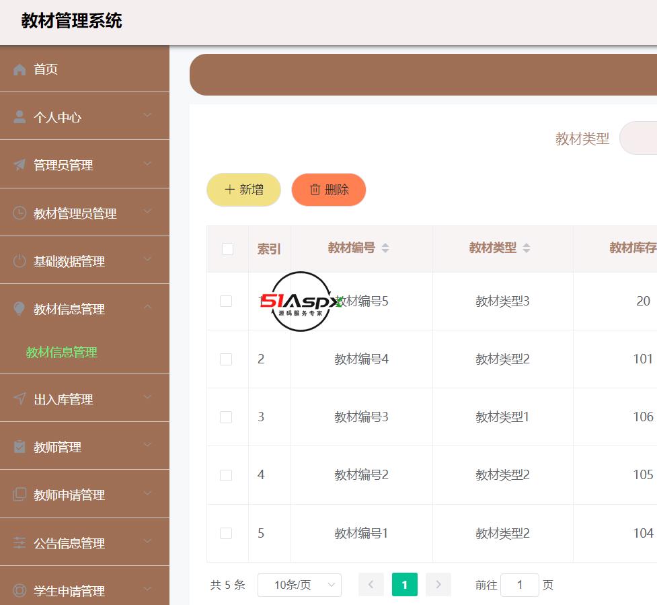Click the yellow 新增 button
This screenshot has width=657, height=605.
click(243, 190)
